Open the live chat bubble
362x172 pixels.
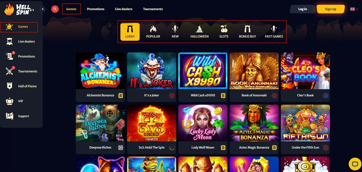coord(355,164)
